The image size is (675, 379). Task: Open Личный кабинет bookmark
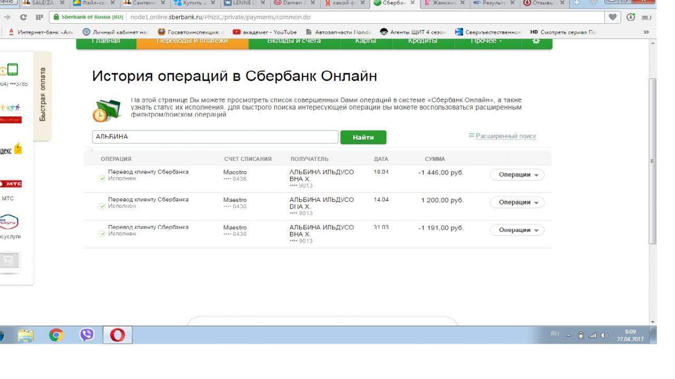click(x=116, y=32)
